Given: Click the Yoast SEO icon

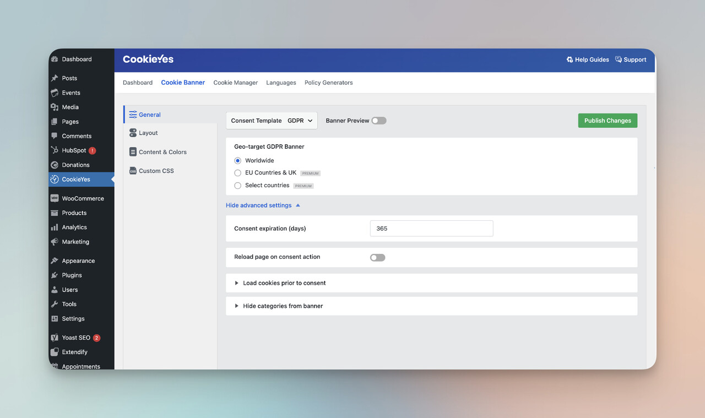Looking at the screenshot, I should point(55,338).
